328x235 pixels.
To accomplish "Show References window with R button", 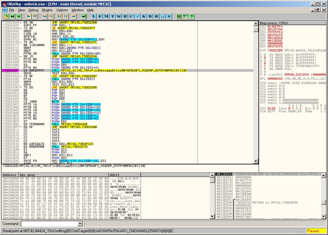I will pyautogui.click(x=156, y=16).
